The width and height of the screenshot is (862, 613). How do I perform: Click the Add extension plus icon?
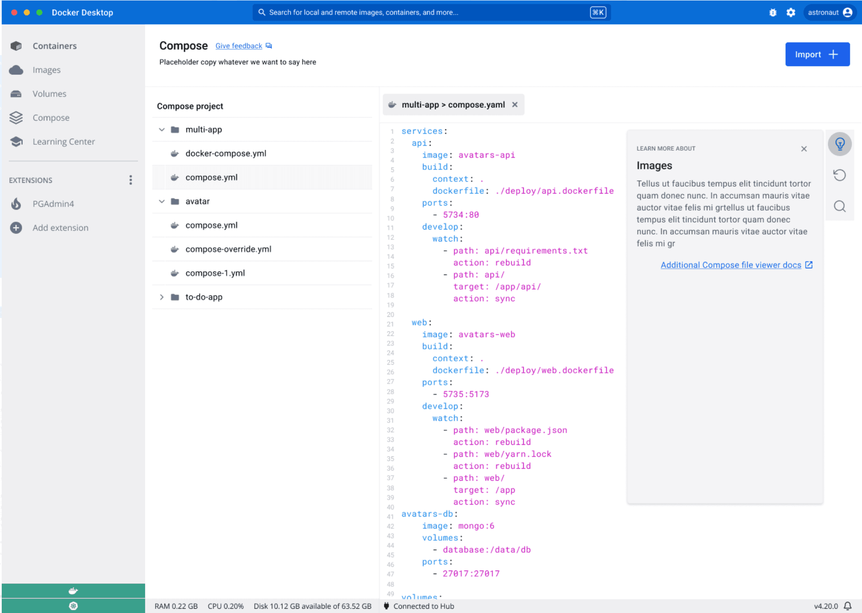pos(16,228)
